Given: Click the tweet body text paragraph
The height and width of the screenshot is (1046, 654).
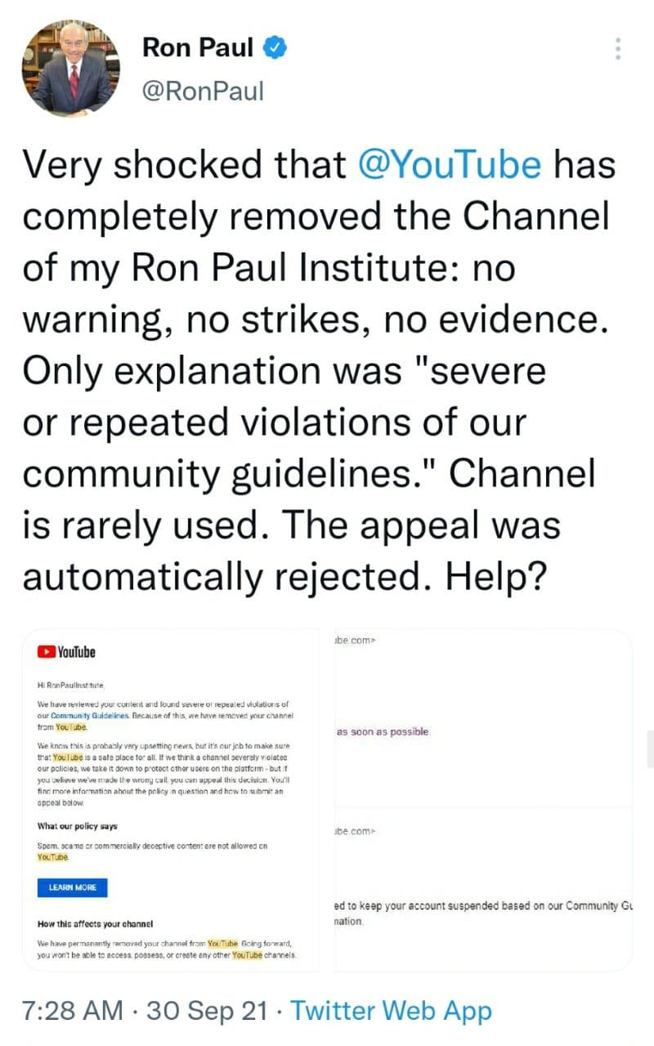Looking at the screenshot, I should point(317,372).
